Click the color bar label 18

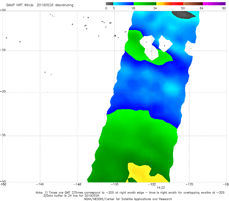coord(133,8)
